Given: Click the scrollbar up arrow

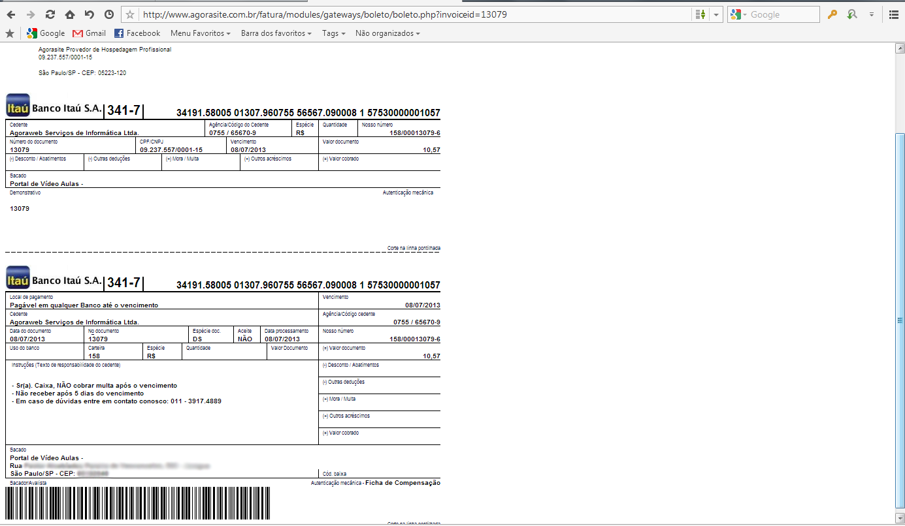Looking at the screenshot, I should (900, 48).
